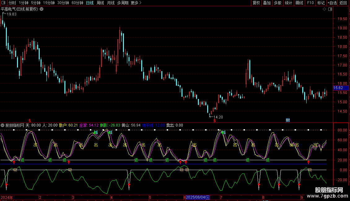
Task: Click the 人: 20.00 indicator value
Action: (50, 125)
